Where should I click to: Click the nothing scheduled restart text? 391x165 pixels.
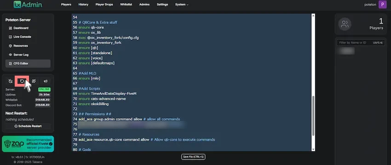click(x=19, y=120)
